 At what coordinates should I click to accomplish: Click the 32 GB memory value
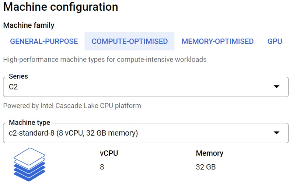[206, 167]
